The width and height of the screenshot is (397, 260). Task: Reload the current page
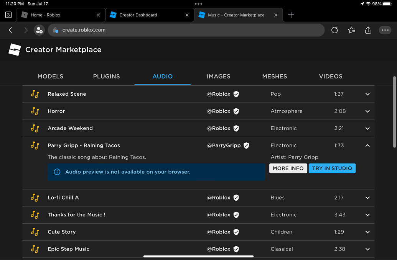coord(334,30)
